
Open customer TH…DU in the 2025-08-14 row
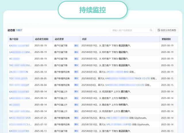coord(20,111)
